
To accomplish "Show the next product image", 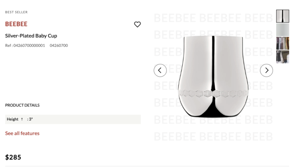I will [x=266, y=70].
